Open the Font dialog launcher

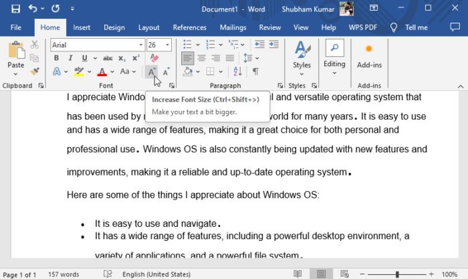[x=172, y=86]
